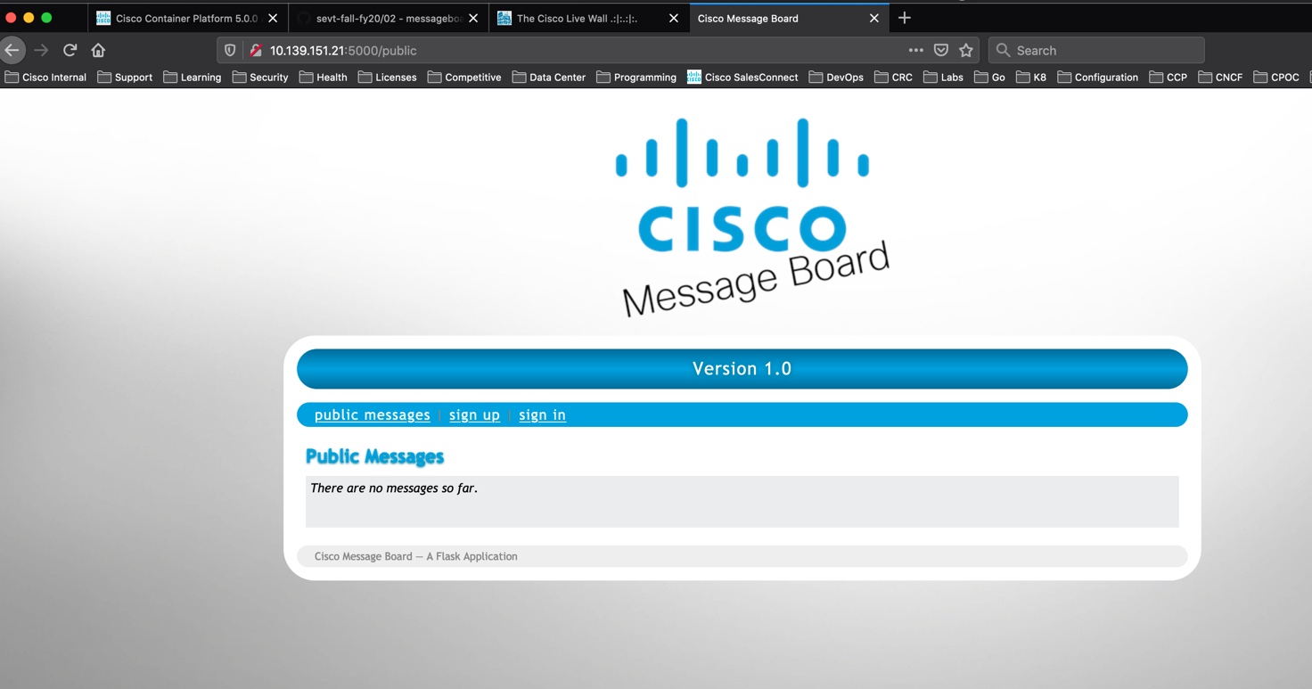Click 'There are no messages so far.' text
This screenshot has height=689, width=1312.
tap(394, 488)
